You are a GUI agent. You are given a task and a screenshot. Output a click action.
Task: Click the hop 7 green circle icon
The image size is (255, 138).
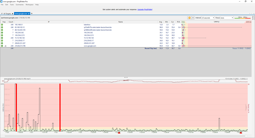click(2, 41)
